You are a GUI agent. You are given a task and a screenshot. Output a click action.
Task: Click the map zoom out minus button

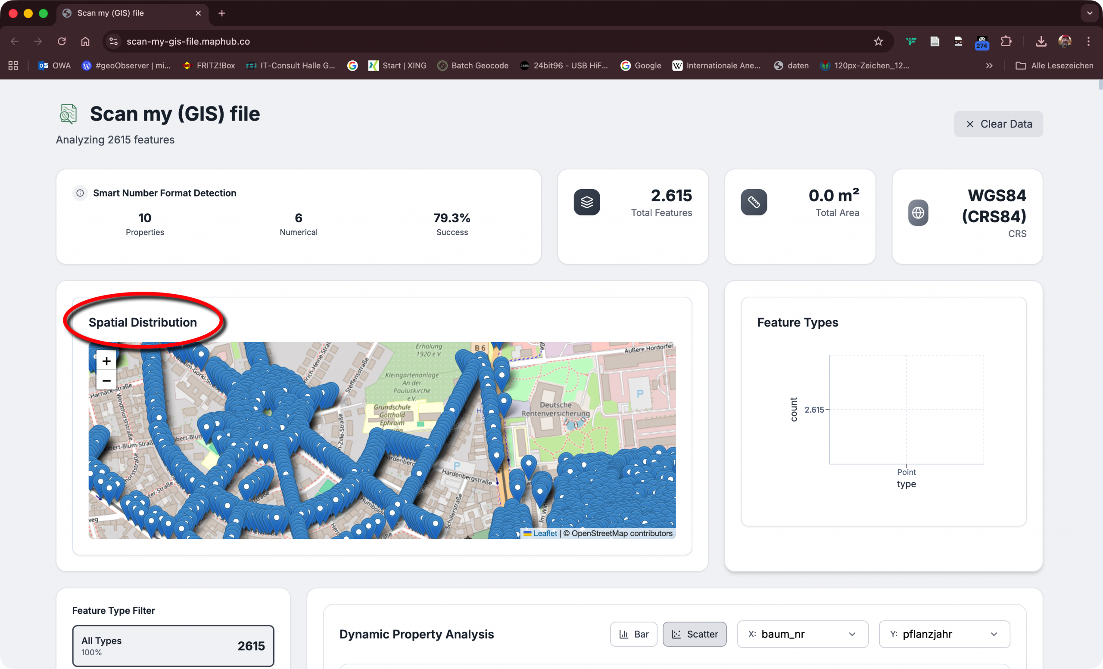click(x=106, y=380)
